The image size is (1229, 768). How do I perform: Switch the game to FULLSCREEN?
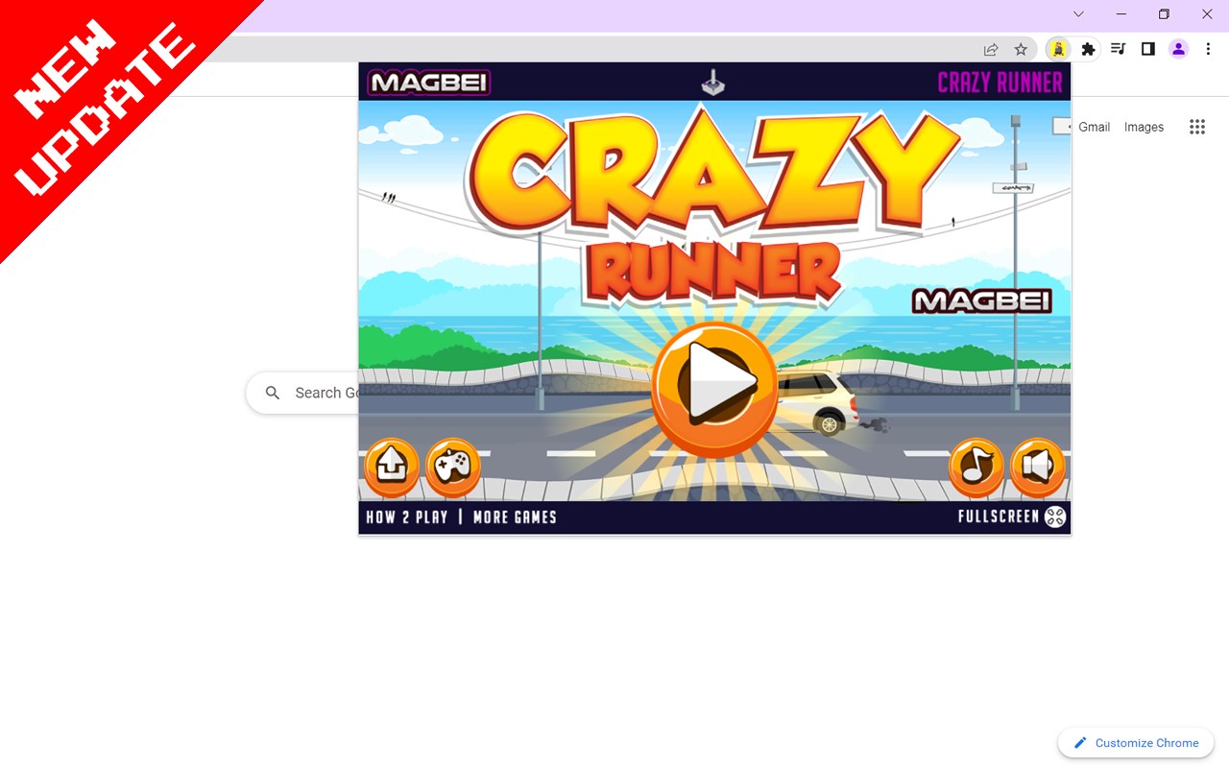tap(999, 516)
